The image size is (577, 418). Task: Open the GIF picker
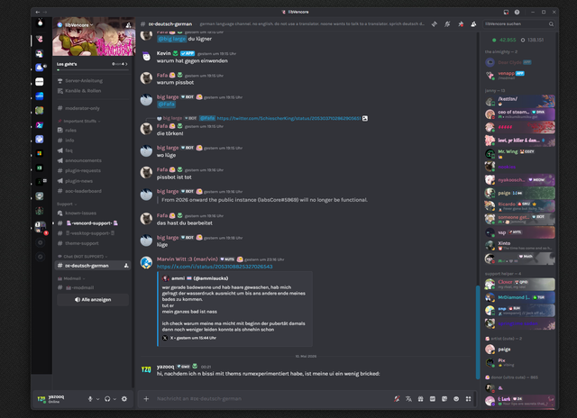[x=433, y=399]
